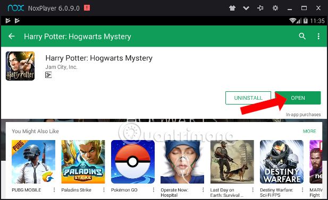Open options menu for Paladins Strike
328x200 pixels.
104,190
